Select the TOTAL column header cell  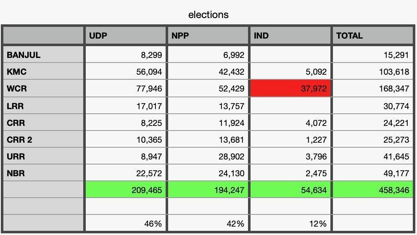point(372,36)
